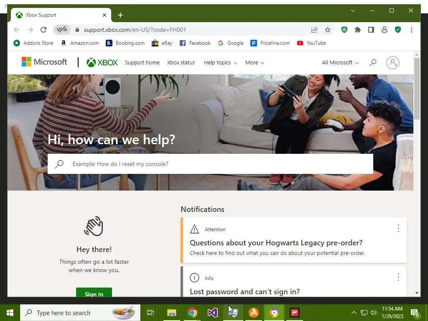This screenshot has height=321, width=428.
Task: Open the VPN indicator in address bar
Action: [62, 30]
